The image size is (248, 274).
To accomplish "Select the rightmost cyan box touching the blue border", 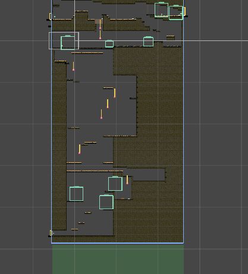I will click(176, 13).
